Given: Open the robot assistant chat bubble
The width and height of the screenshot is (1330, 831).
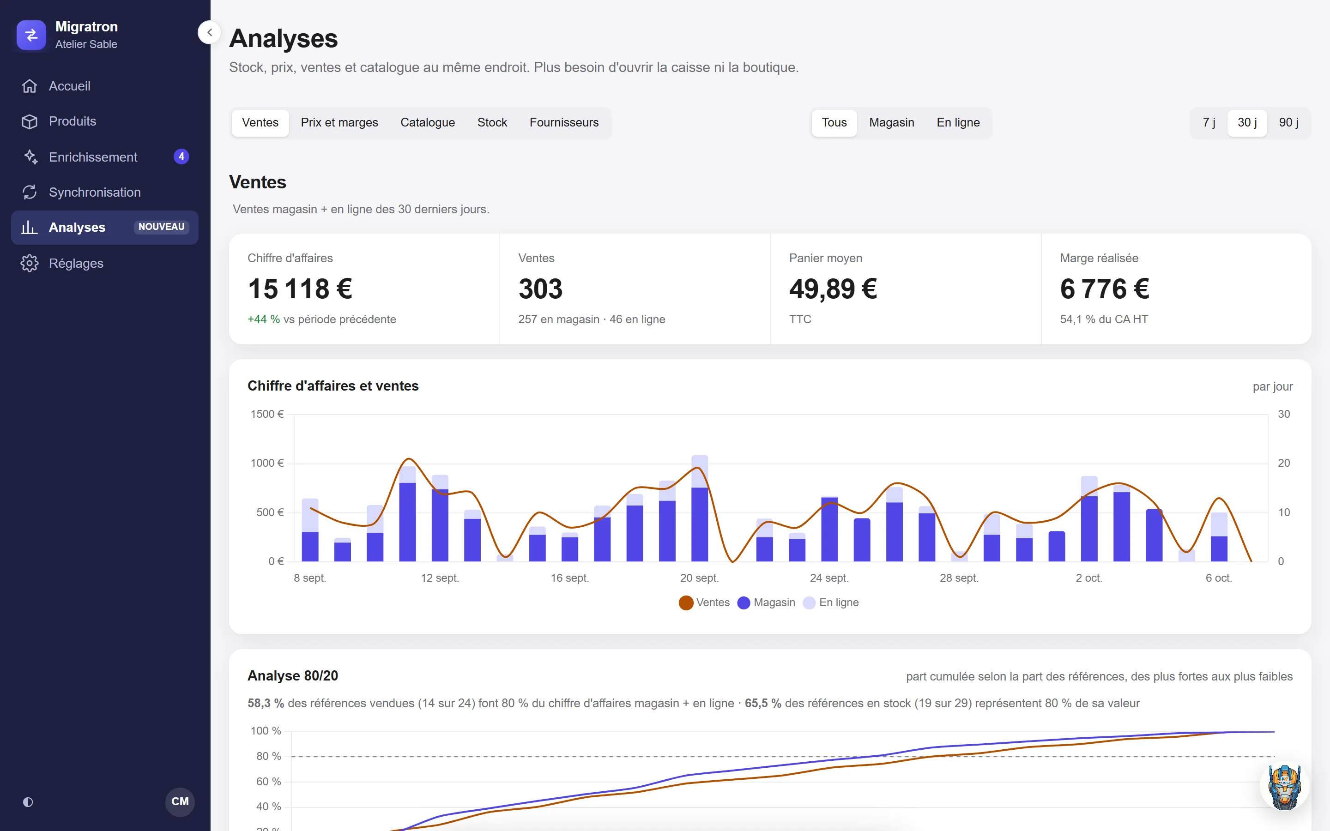Looking at the screenshot, I should 1284,787.
